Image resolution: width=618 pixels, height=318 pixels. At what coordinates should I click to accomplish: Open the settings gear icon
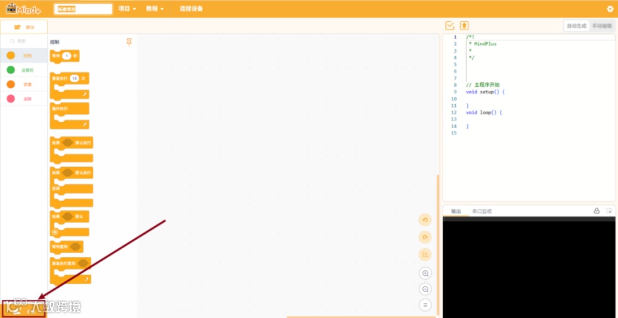coord(610,9)
